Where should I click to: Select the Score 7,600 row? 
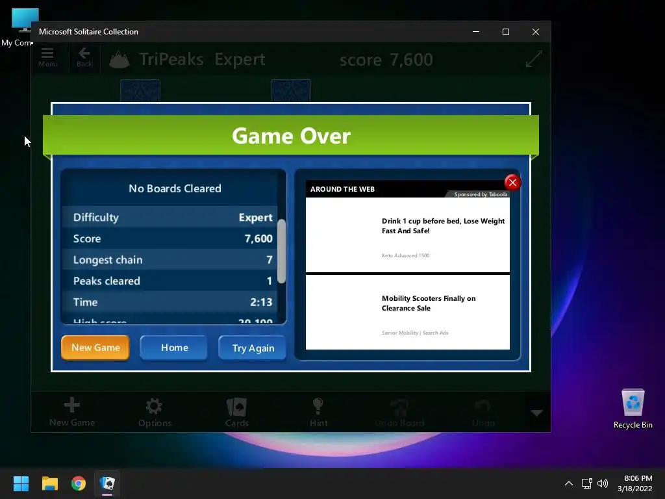(169, 238)
